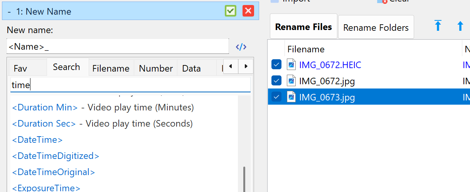Move selected file to top

click(438, 26)
